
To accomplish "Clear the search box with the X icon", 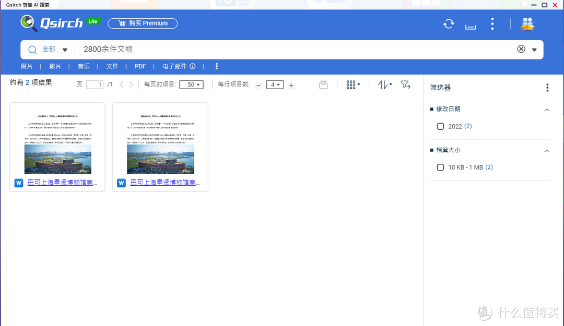I will coord(521,49).
